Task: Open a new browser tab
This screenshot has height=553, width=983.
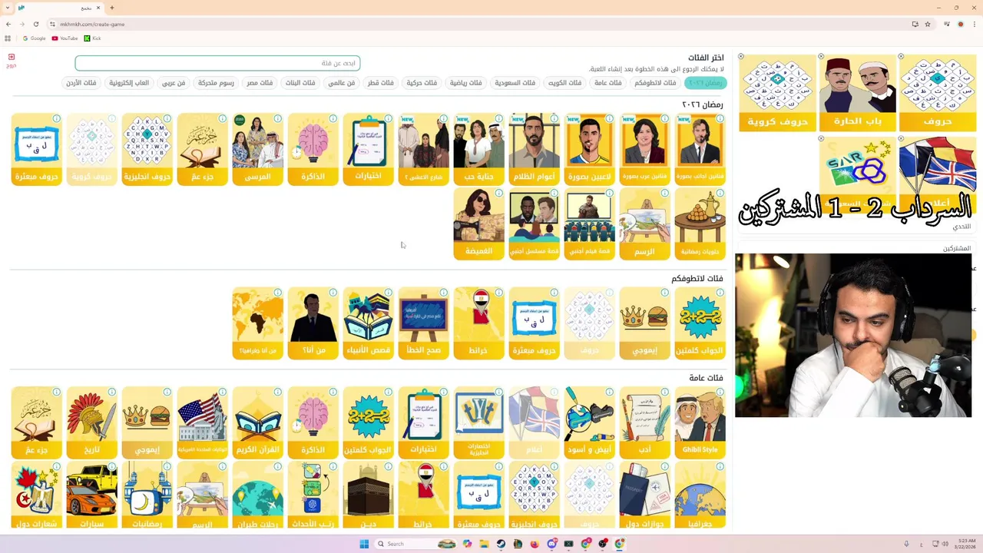Action: click(x=112, y=8)
